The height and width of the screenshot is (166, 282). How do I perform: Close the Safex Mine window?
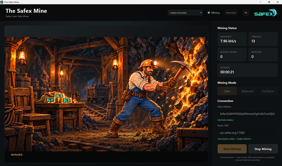278,2
